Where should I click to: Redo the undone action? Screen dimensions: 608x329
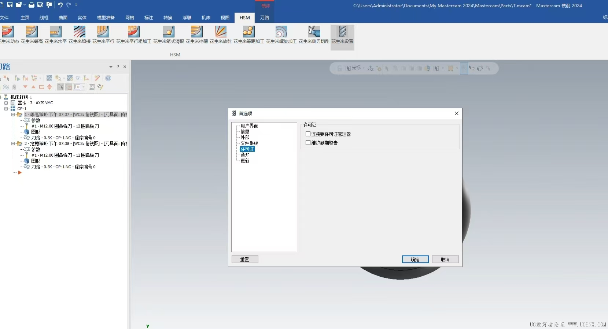[x=69, y=5]
